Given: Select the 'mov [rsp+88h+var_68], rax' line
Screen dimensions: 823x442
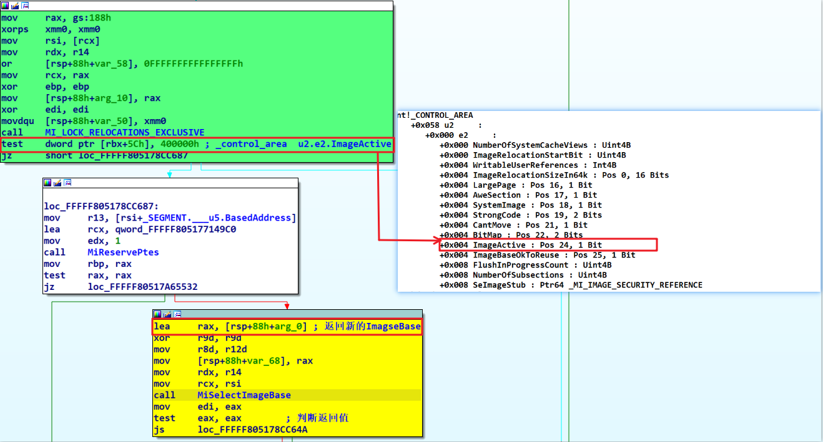Looking at the screenshot, I should (234, 361).
